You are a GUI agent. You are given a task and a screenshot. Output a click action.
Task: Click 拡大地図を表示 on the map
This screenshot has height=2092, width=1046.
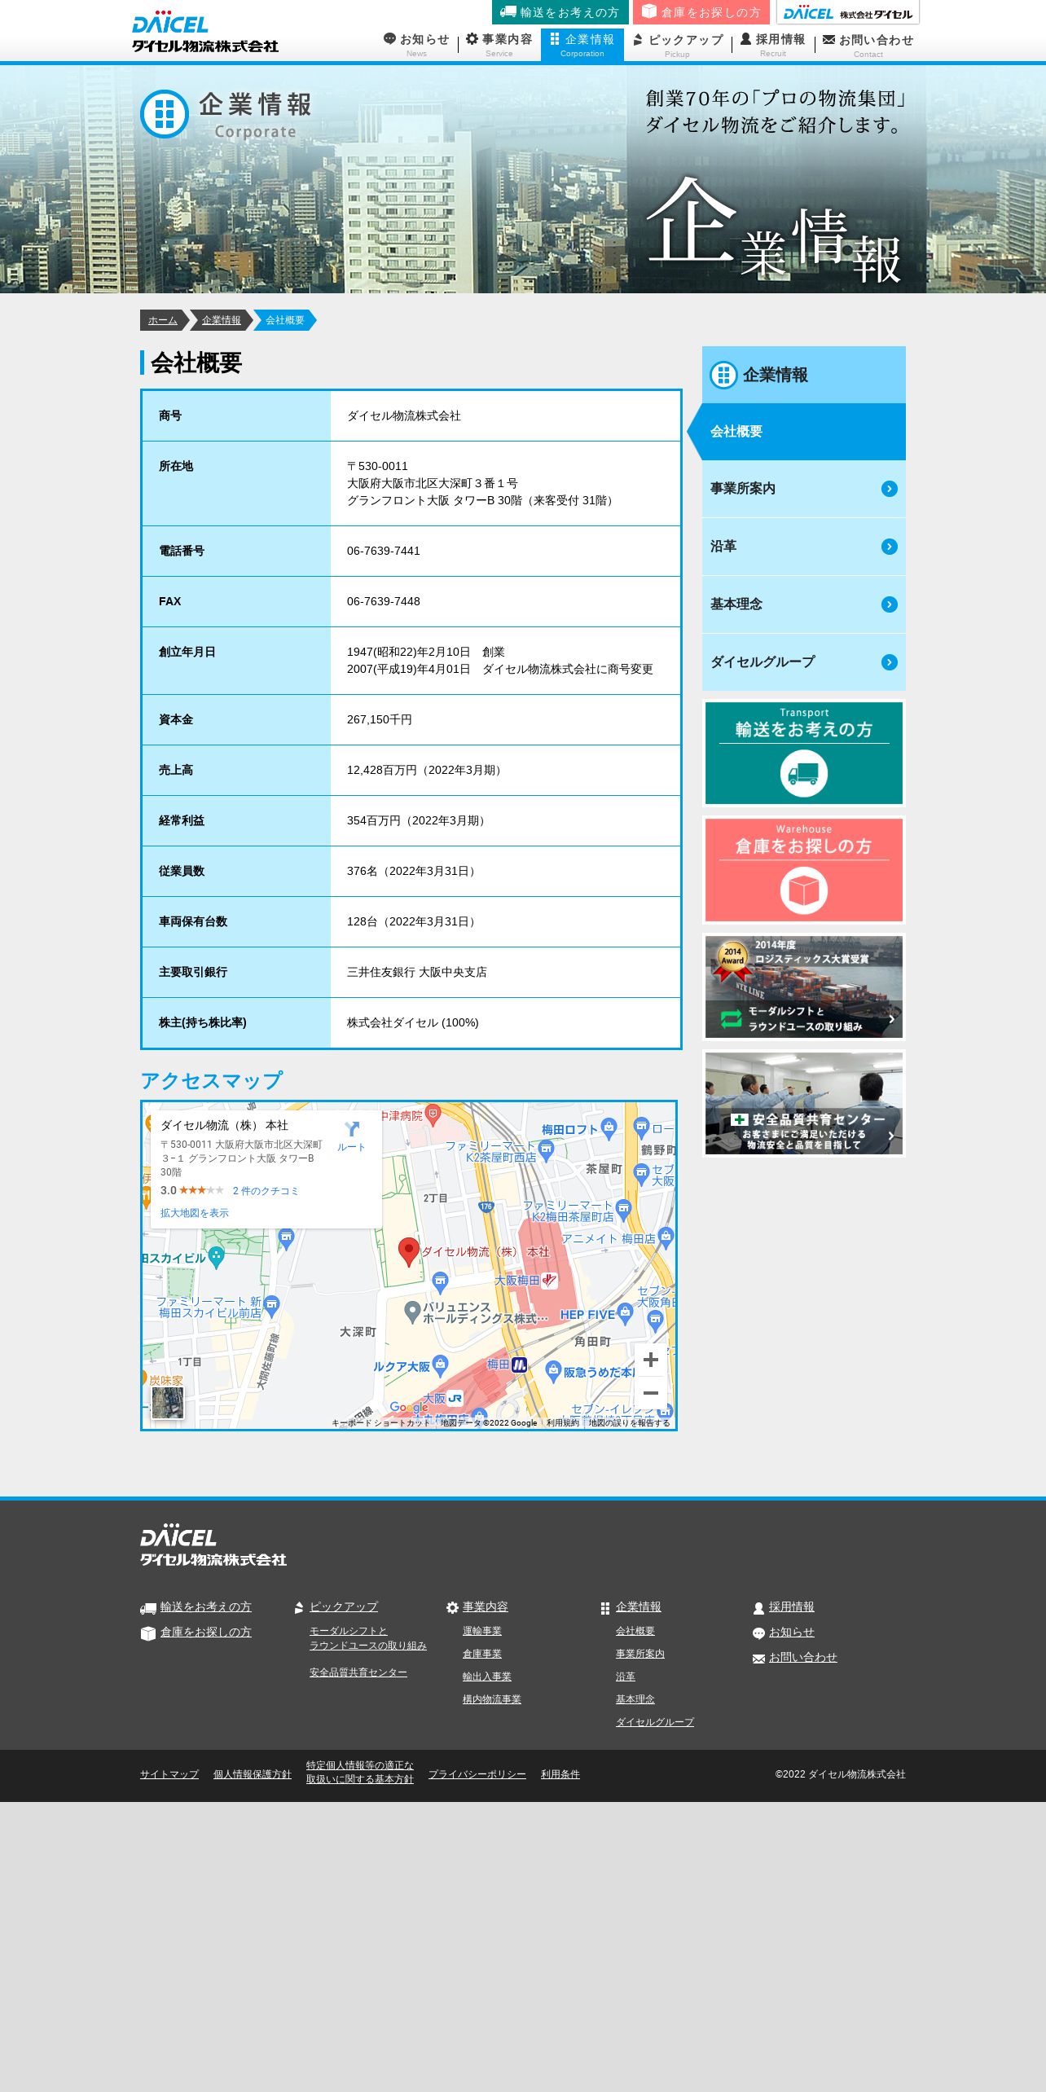coord(195,1213)
